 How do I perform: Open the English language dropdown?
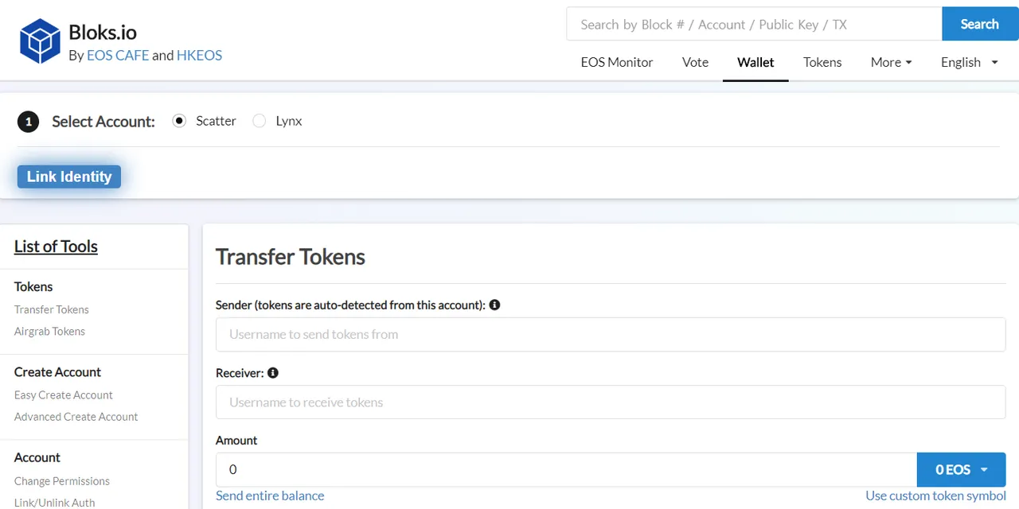coord(970,62)
